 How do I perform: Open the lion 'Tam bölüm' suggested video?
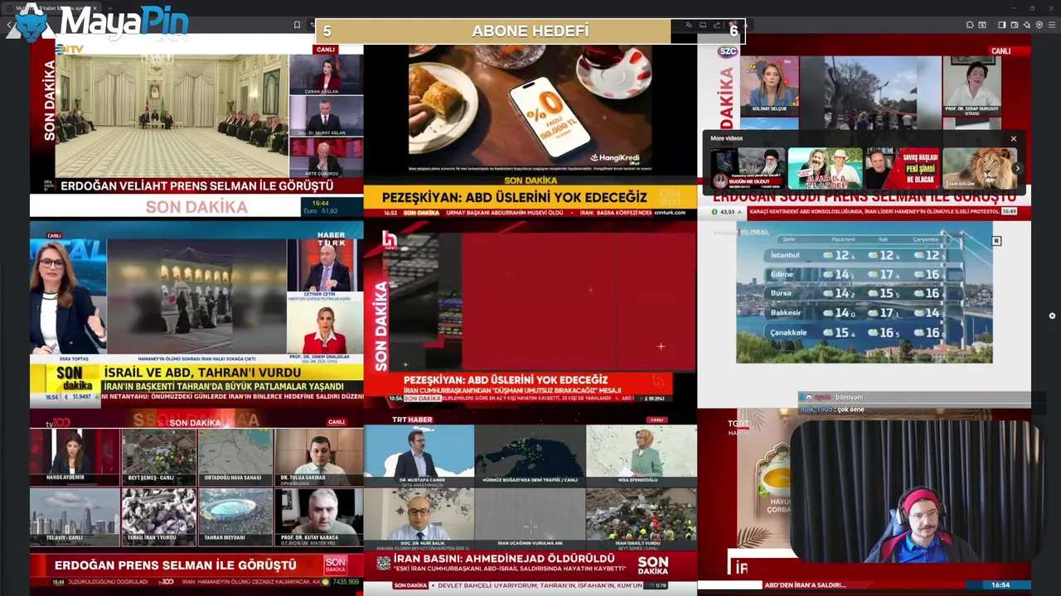tap(980, 168)
